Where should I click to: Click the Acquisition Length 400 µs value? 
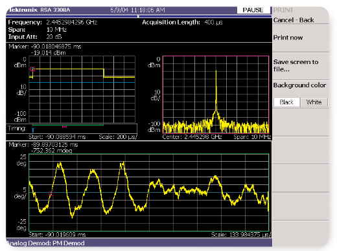tap(213, 22)
